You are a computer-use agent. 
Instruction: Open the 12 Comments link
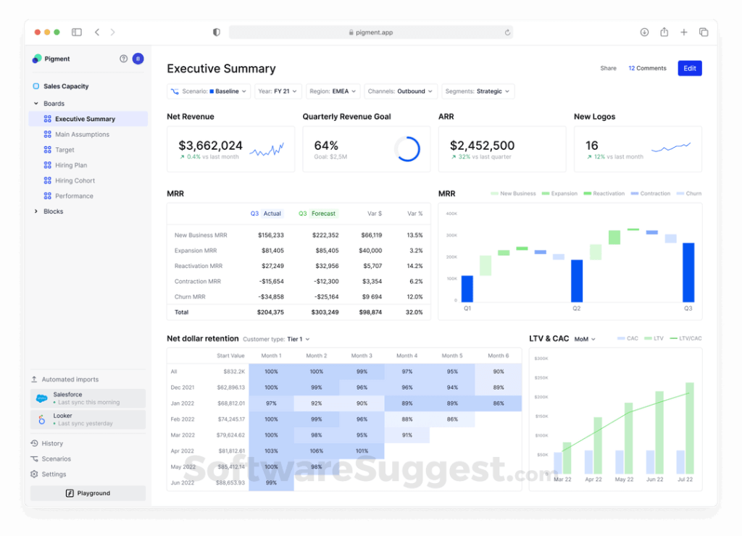pyautogui.click(x=647, y=68)
